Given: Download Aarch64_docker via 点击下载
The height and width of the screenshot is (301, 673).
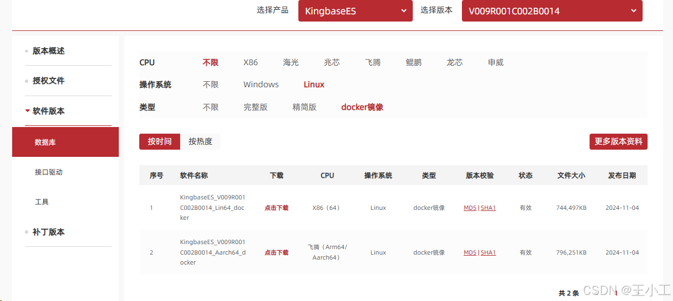Looking at the screenshot, I should 276,252.
